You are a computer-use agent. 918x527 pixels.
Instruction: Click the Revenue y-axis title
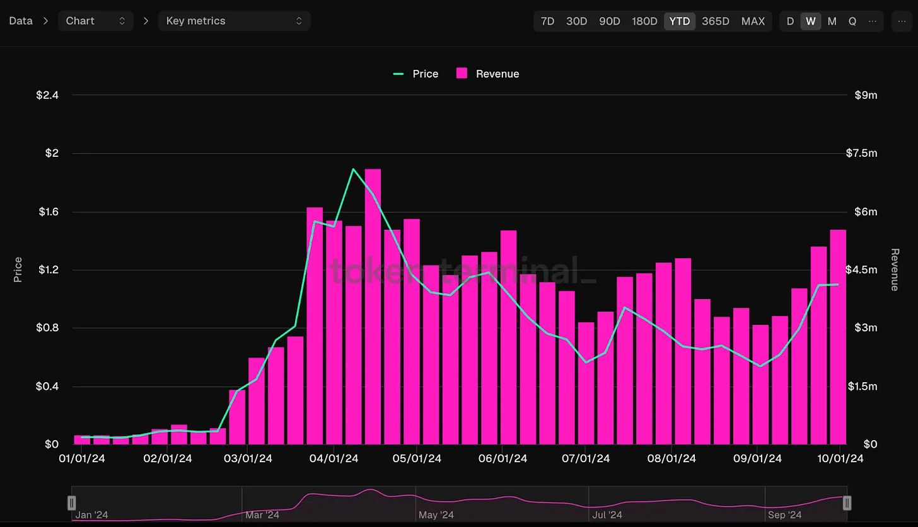click(894, 269)
